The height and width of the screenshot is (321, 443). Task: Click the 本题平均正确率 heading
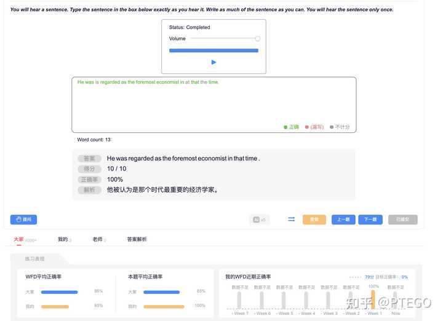point(145,277)
